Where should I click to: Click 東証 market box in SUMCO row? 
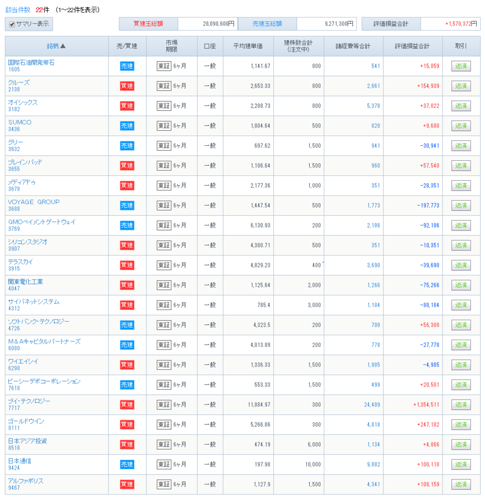coord(164,126)
